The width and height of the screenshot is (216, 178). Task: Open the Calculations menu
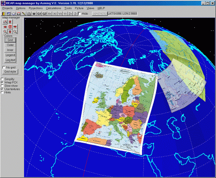pyautogui.click(x=53, y=8)
